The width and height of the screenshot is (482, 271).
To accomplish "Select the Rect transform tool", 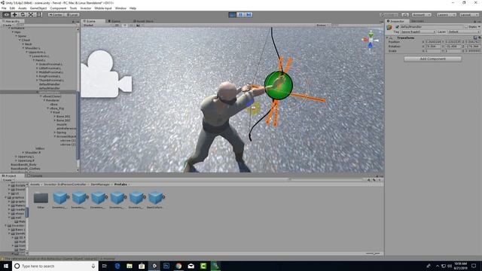I will coord(38,14).
